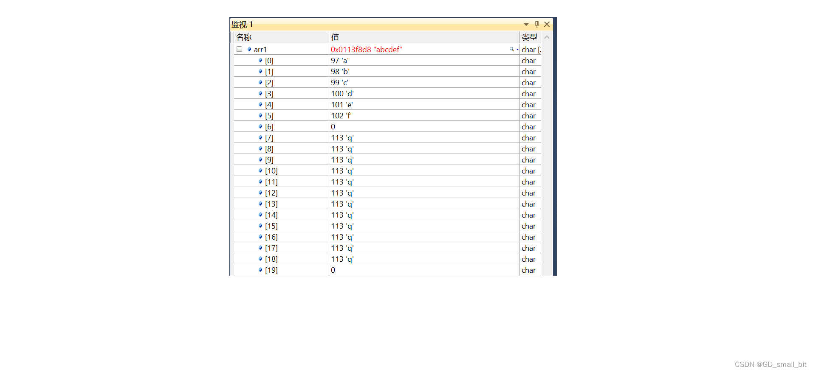This screenshot has height=372, width=813.
Task: Select the value 98 'b'
Action: tap(340, 72)
